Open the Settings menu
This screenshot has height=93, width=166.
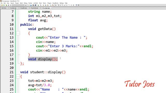coord(62,3)
